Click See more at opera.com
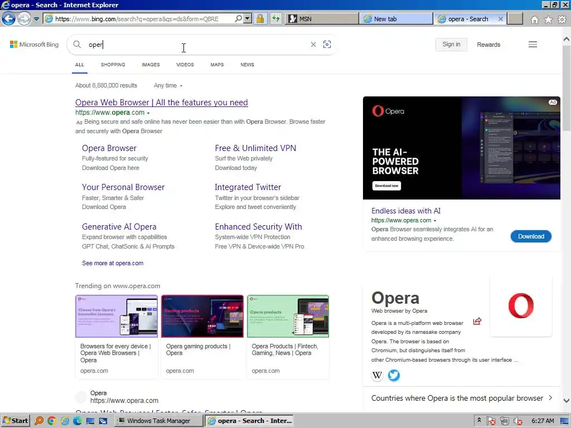Screen dimensions: 571x428 (x=113, y=263)
